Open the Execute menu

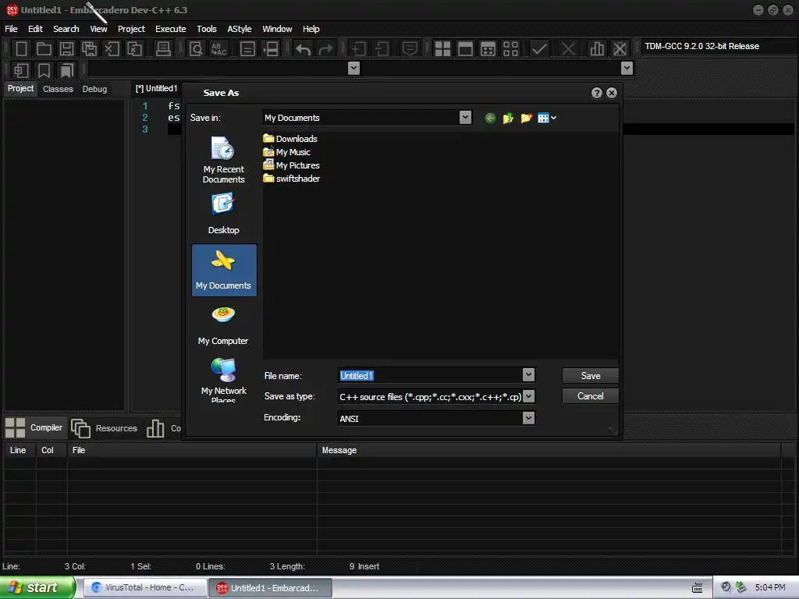[171, 29]
